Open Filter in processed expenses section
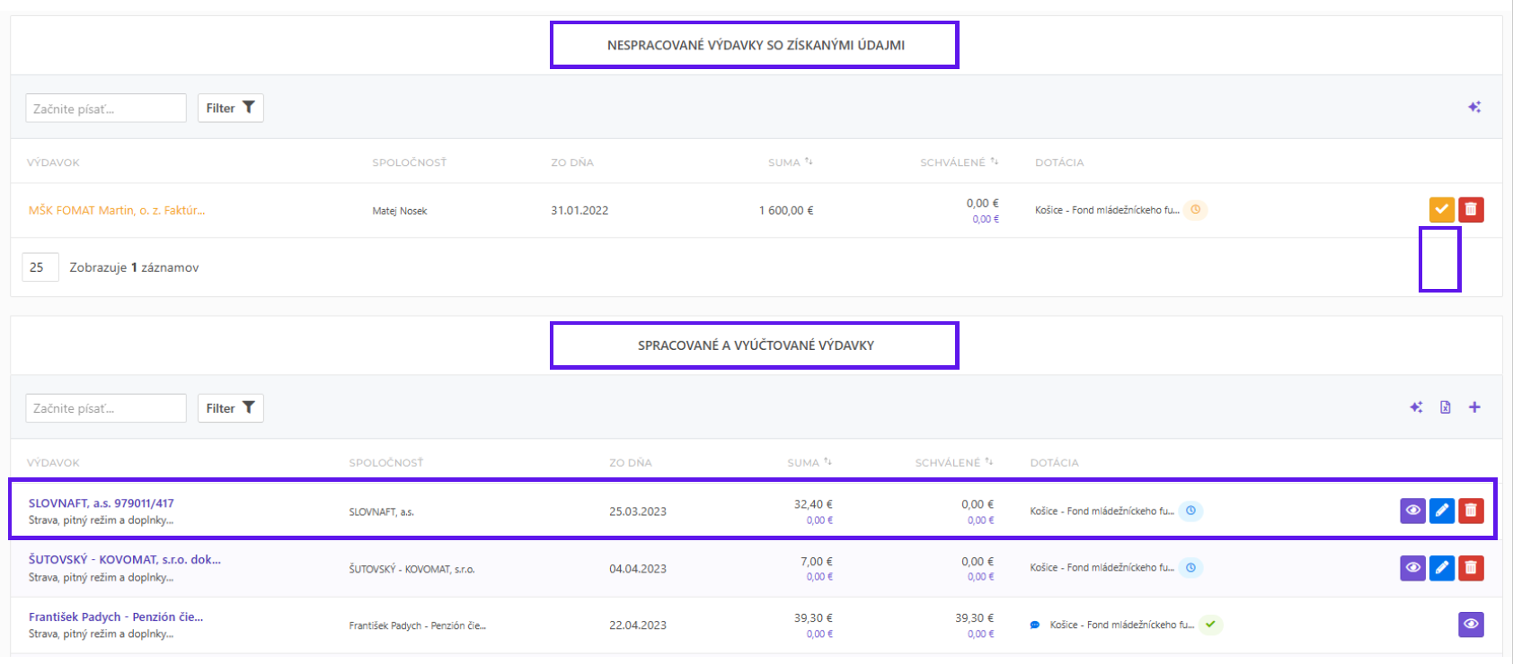This screenshot has width=1513, height=664. click(230, 408)
